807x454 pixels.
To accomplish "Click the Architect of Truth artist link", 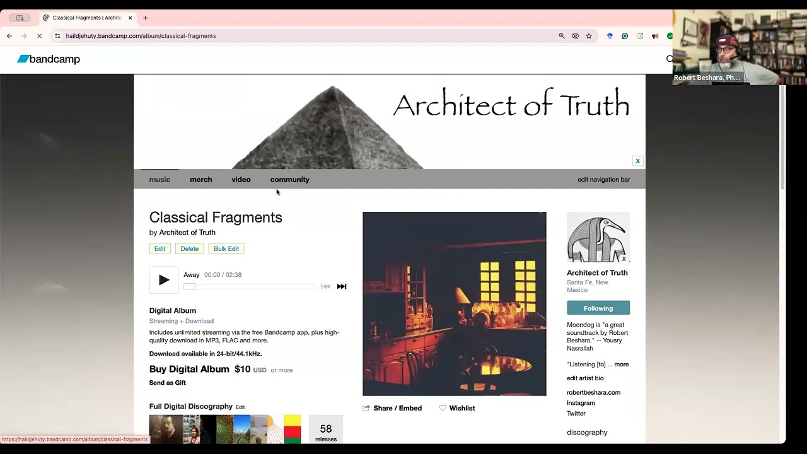I will (187, 233).
